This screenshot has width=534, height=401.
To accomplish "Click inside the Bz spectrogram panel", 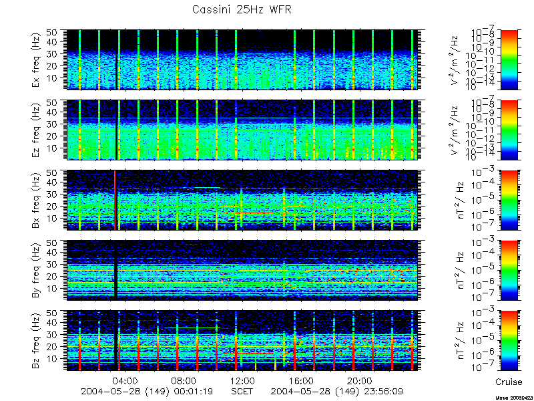I will [x=242, y=341].
